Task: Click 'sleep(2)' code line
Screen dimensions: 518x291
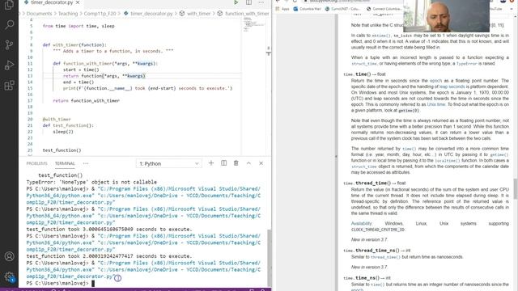Action: (x=63, y=132)
